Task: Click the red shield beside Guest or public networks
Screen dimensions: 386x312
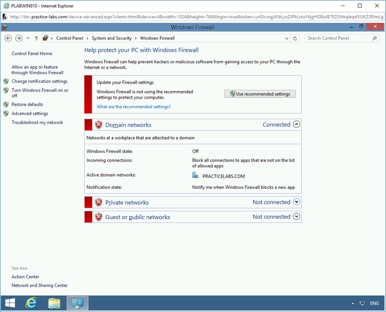Action: pos(98,216)
